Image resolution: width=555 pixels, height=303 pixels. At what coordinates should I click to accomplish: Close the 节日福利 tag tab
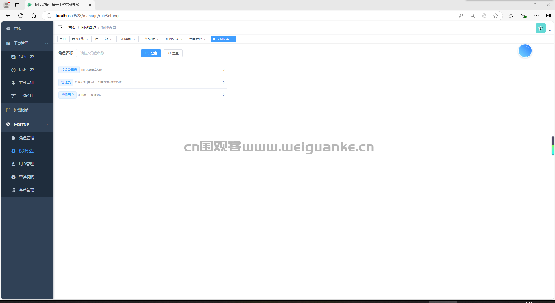pos(134,39)
